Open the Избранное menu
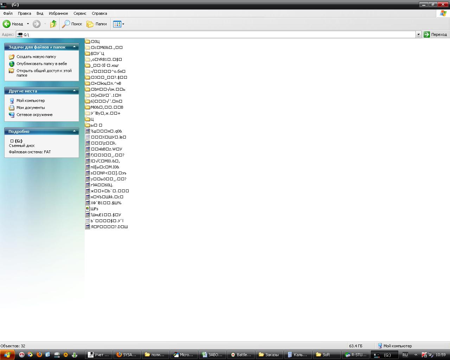Viewport: 450px width, 360px height. [58, 13]
